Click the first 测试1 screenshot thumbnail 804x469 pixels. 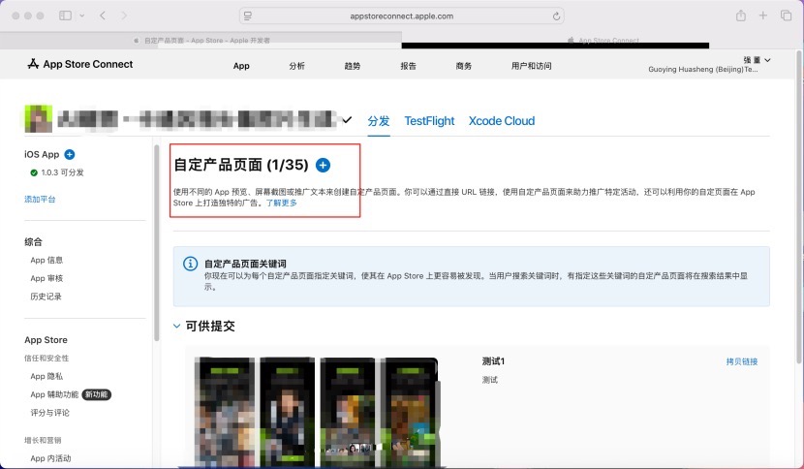click(x=225, y=412)
